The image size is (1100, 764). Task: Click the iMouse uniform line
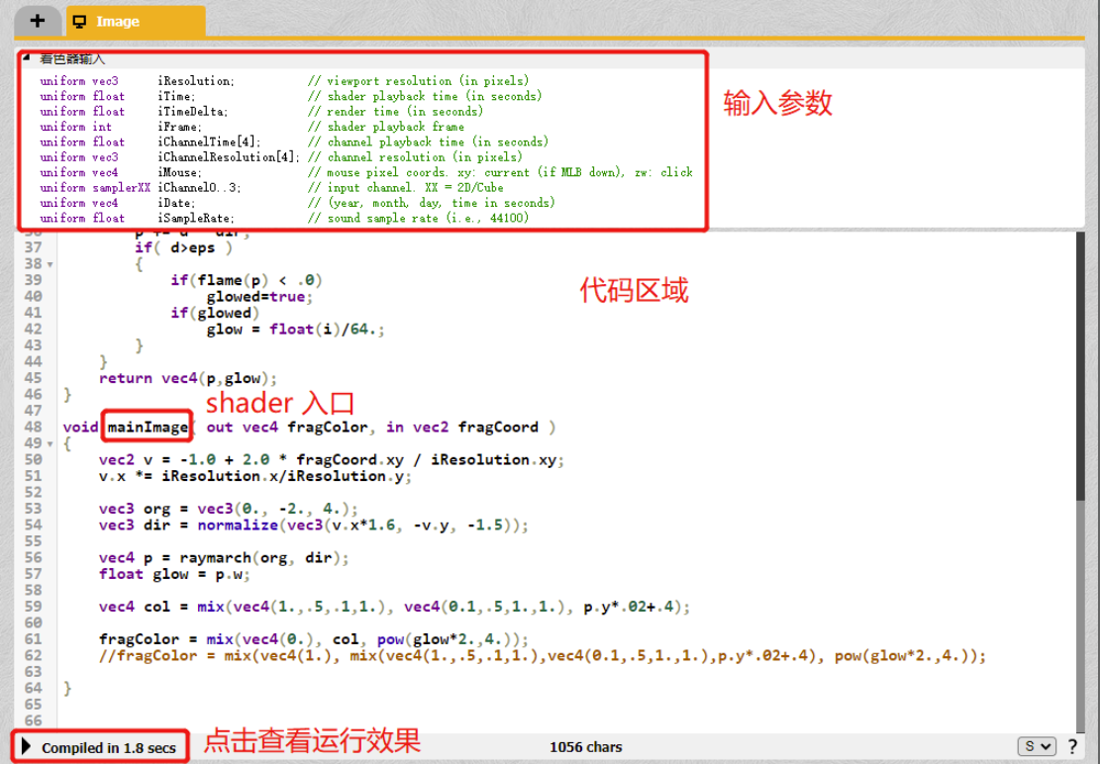(366, 172)
